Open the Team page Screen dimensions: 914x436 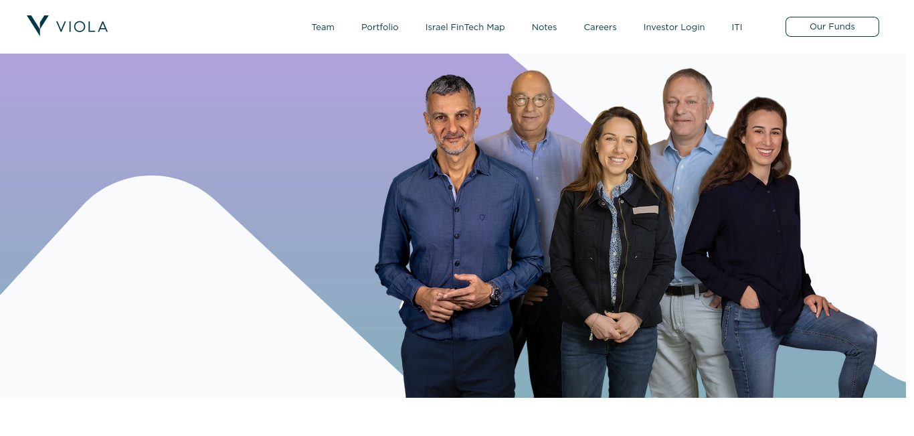tap(323, 27)
